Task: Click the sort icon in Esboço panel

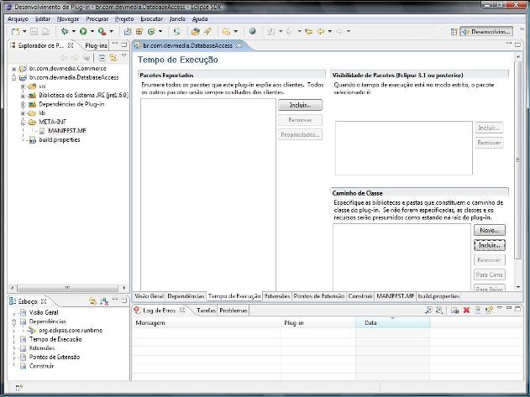Action: pyautogui.click(x=104, y=301)
